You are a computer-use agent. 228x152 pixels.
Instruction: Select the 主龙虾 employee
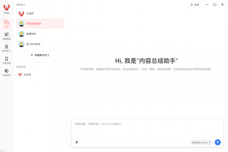tap(40, 14)
